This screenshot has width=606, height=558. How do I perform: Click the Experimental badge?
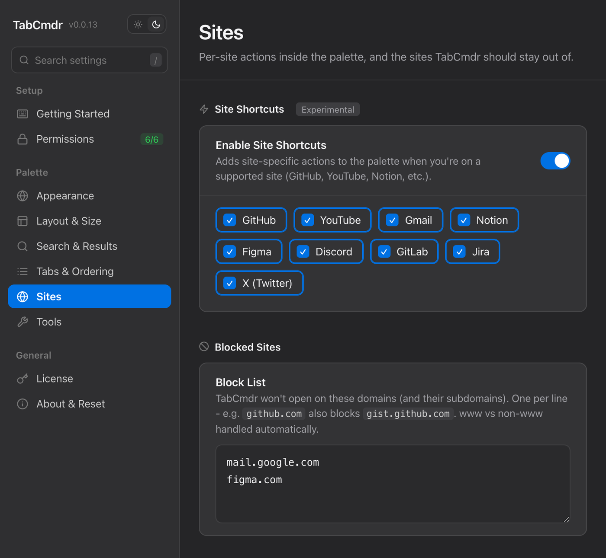click(328, 109)
